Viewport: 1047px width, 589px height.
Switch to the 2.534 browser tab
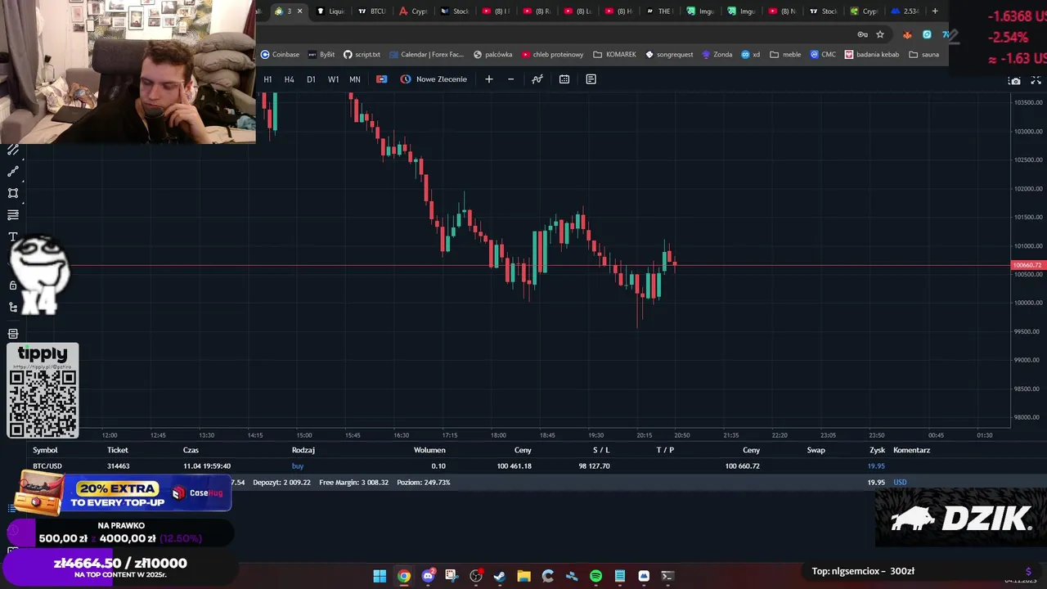[905, 11]
